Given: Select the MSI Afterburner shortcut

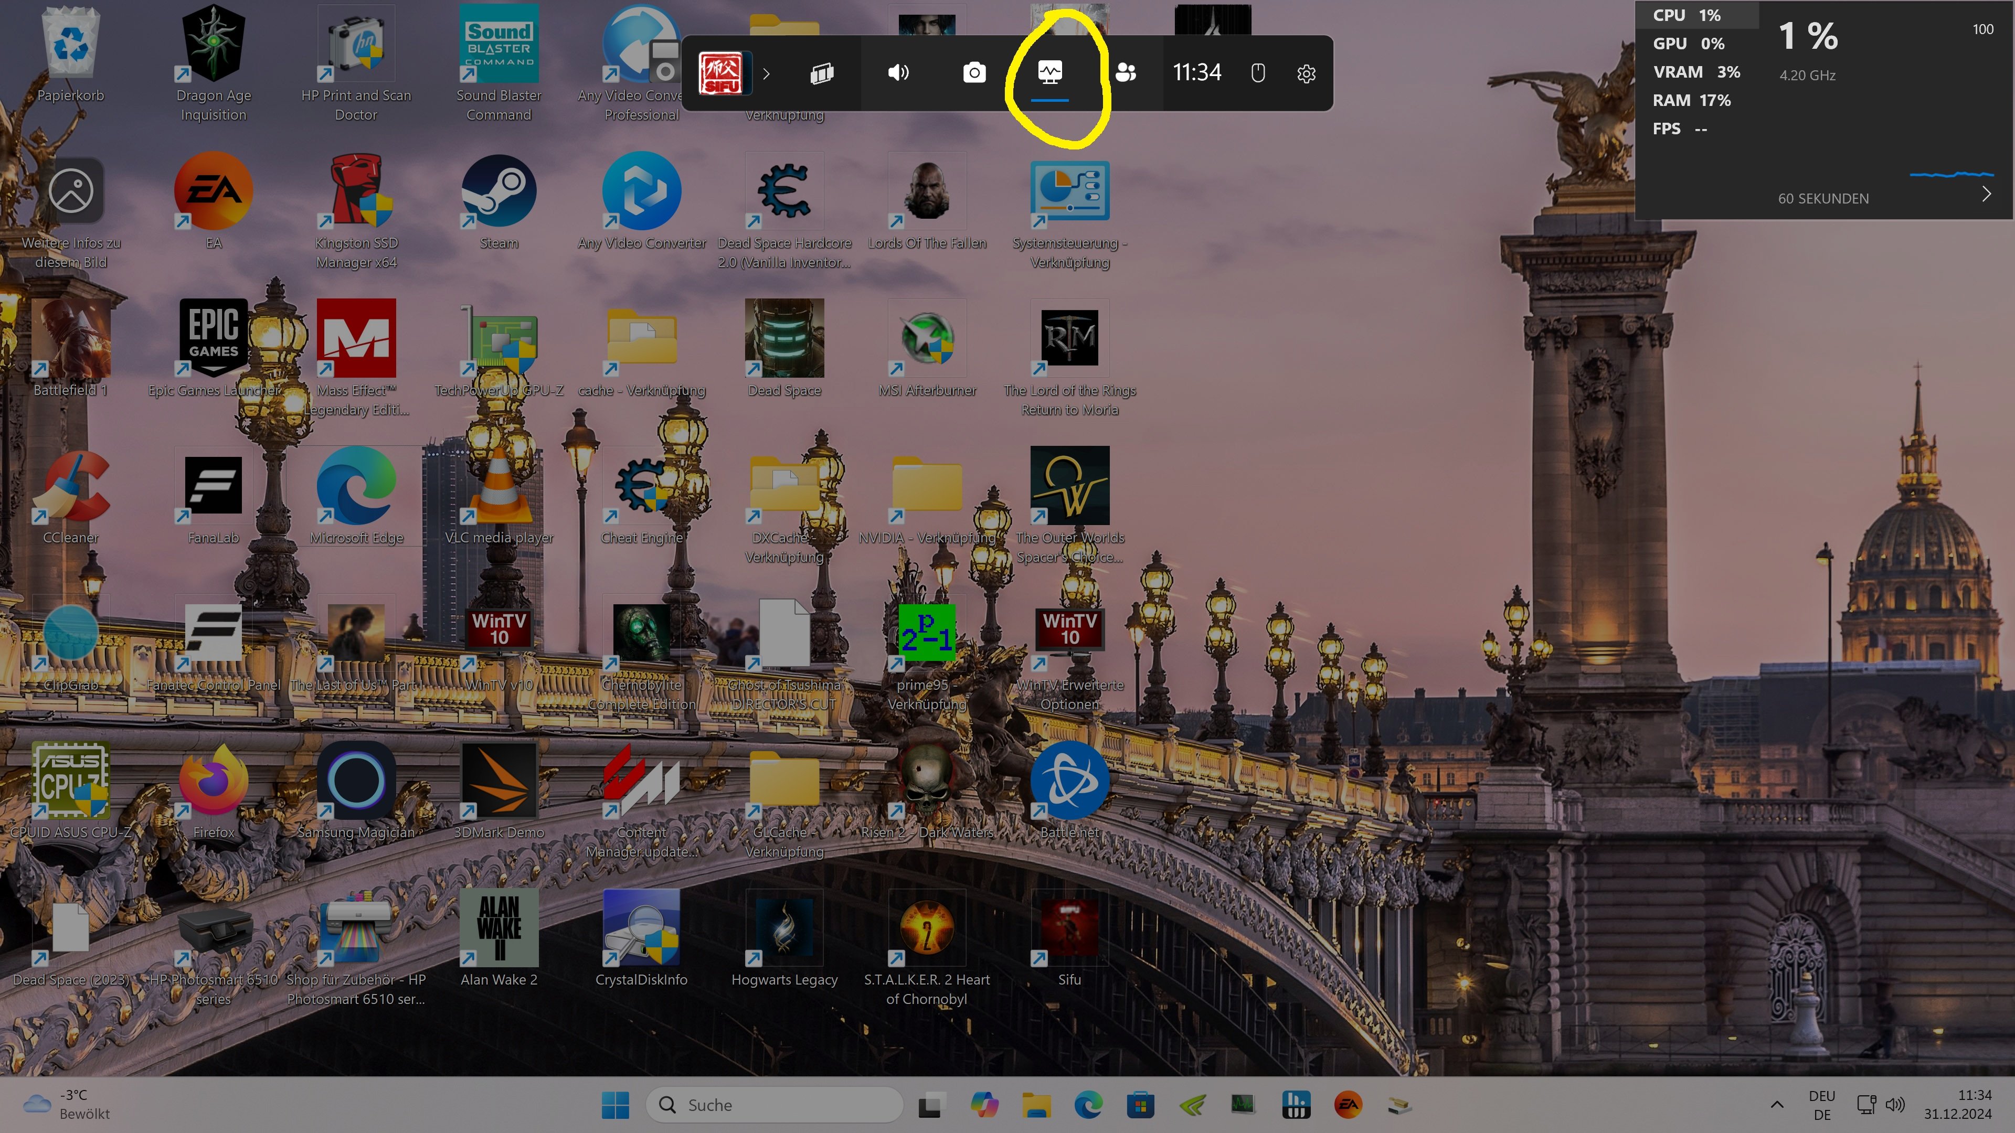Looking at the screenshot, I should [x=927, y=349].
